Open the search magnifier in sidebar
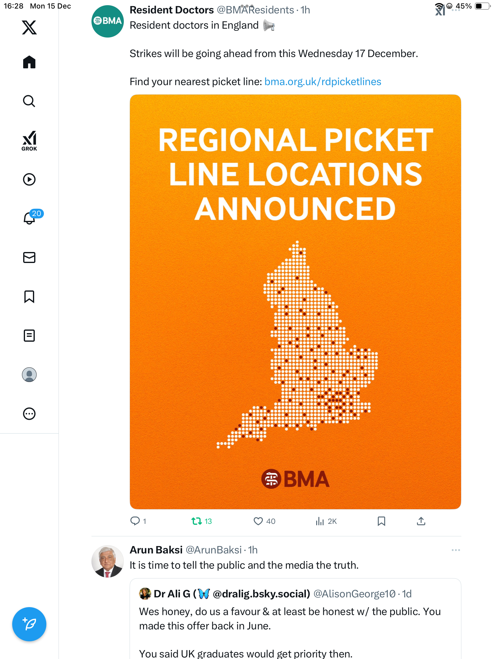 29,101
